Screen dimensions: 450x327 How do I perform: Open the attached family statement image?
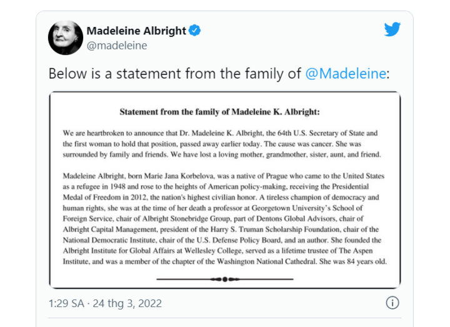[x=225, y=190]
